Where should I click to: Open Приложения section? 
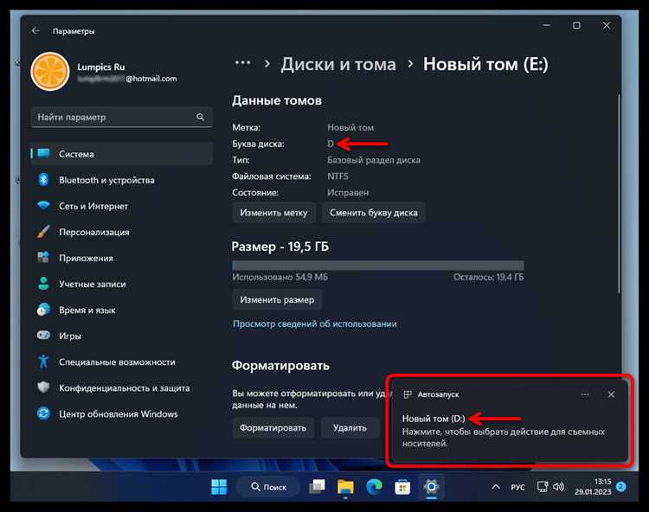122,258
